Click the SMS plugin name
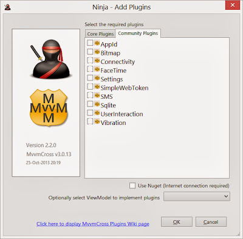This screenshot has width=243, height=239. coord(106,97)
